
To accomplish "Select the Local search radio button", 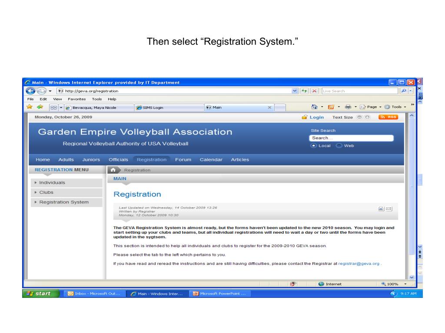I will 313,146.
